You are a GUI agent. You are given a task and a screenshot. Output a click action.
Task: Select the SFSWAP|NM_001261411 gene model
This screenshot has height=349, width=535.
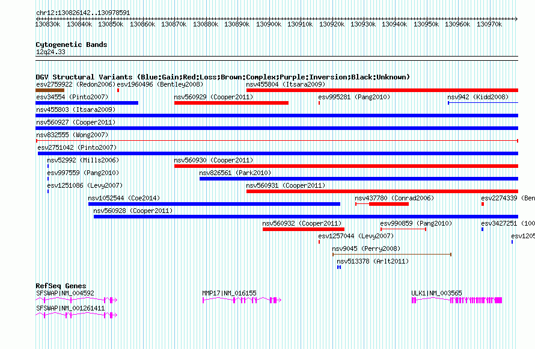(x=76, y=315)
